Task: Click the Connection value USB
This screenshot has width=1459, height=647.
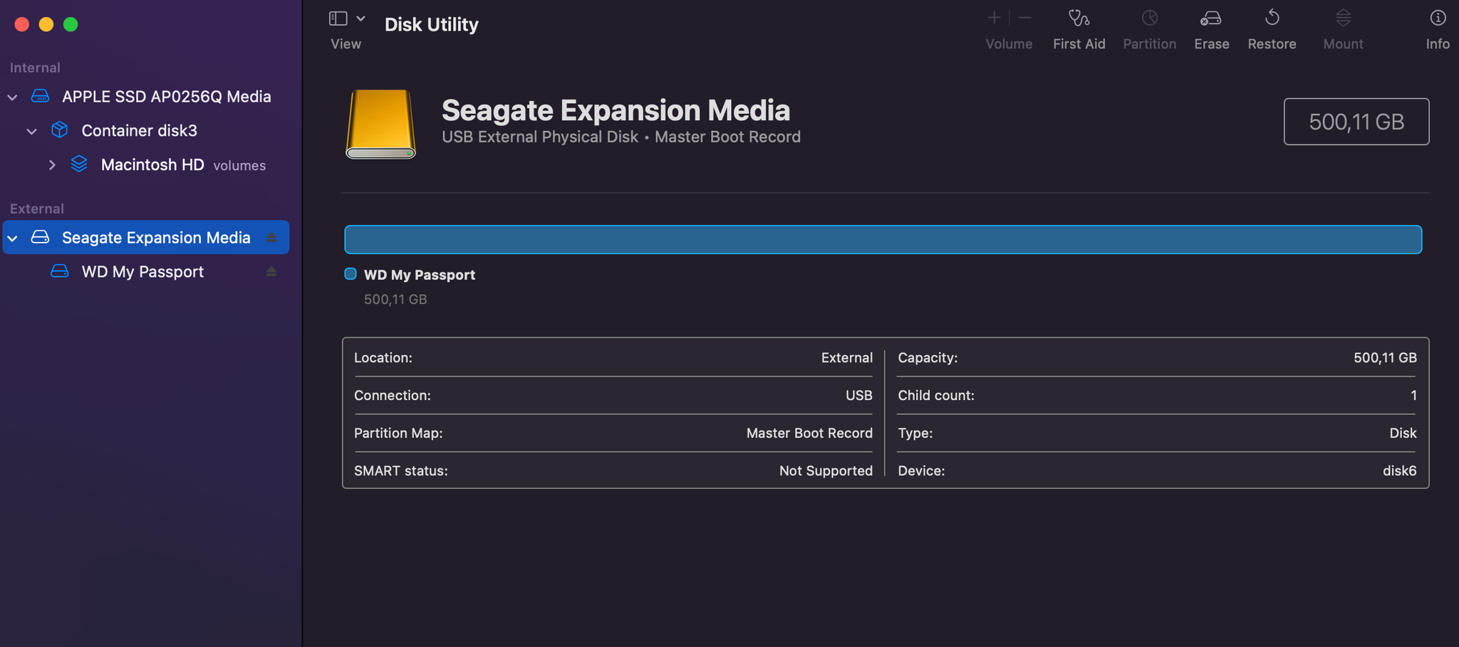Action: pyautogui.click(x=858, y=395)
